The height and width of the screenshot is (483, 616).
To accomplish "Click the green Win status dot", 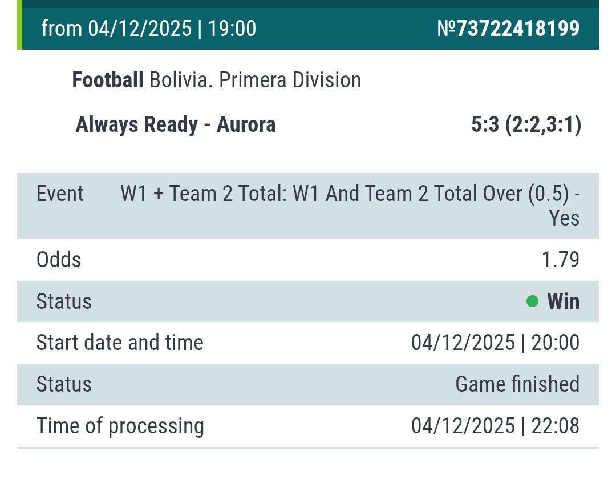I will pos(532,301).
